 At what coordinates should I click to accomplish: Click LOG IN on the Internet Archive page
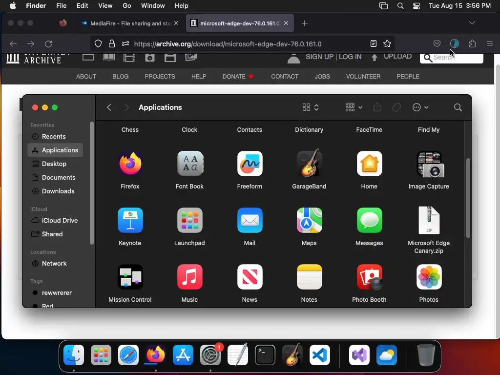point(350,57)
